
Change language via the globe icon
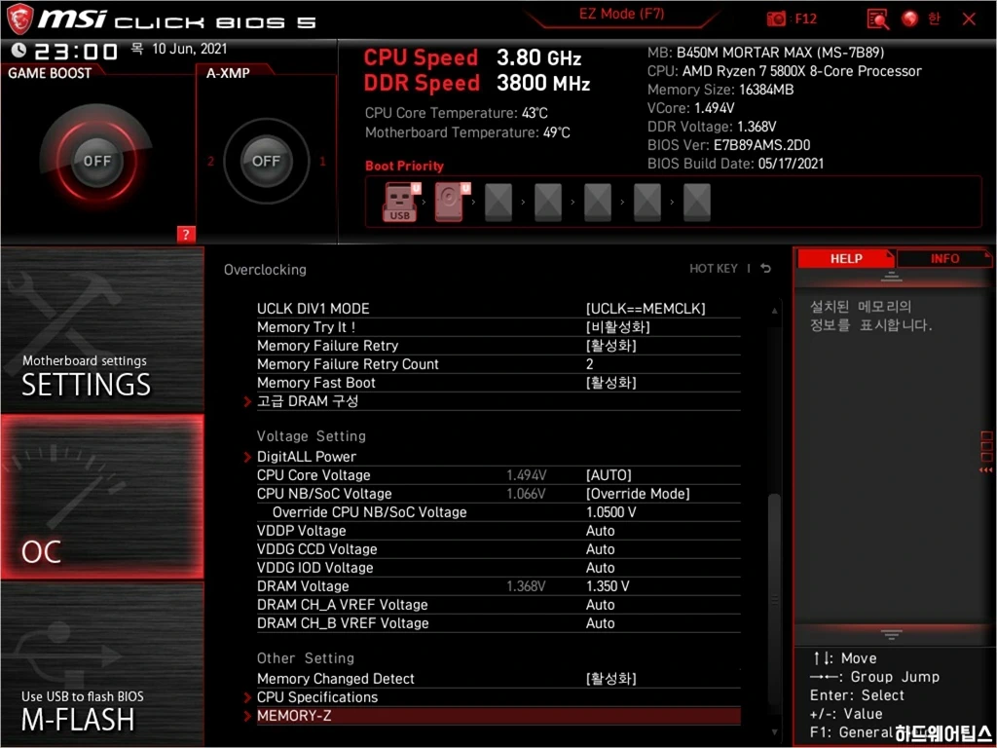[910, 19]
